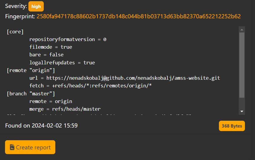Click the Found on 2024-02-02 timestamp
Screen dimensions: 255x160
tap(41, 125)
